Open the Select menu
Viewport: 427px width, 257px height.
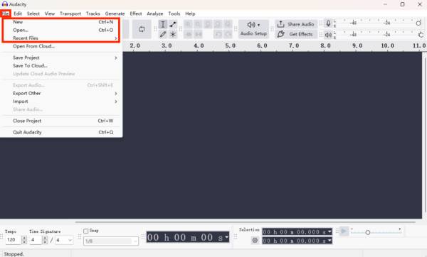pos(33,13)
